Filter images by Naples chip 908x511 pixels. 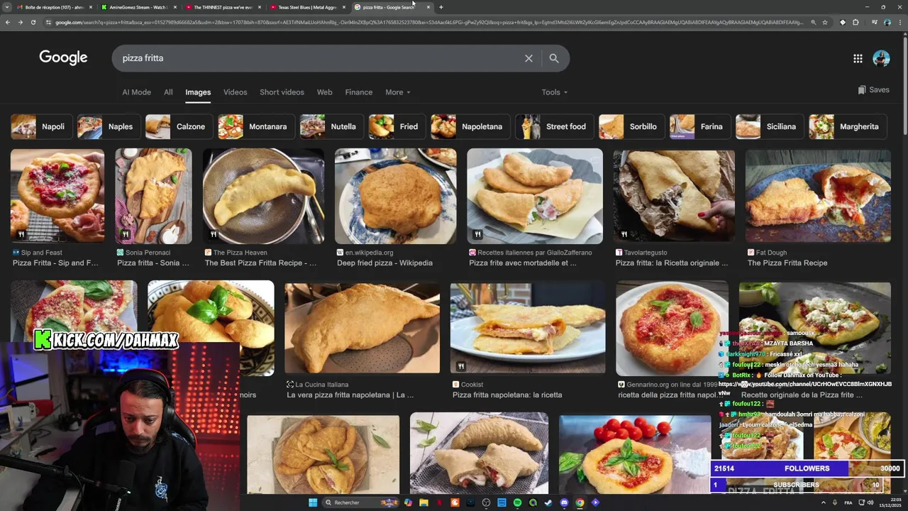(109, 126)
